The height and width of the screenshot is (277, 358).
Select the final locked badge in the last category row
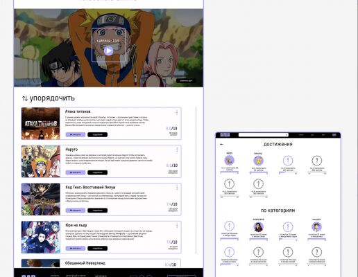pyautogui.click(x=316, y=252)
